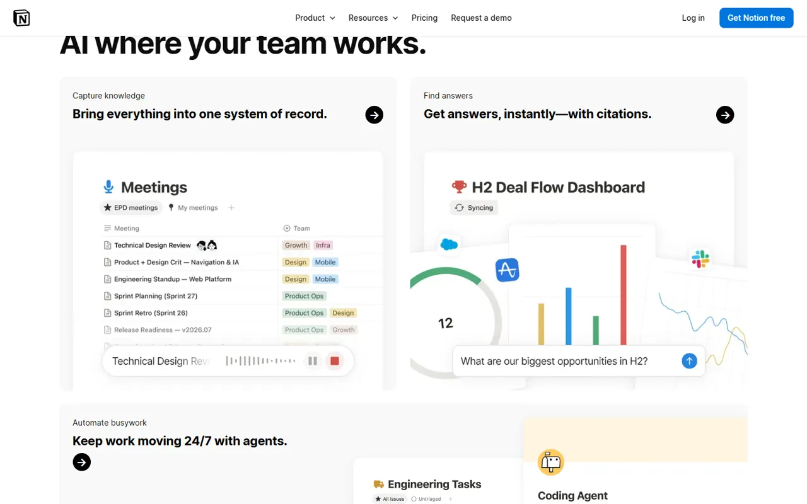807x504 pixels.
Task: Click the Slack icon
Action: point(700,259)
